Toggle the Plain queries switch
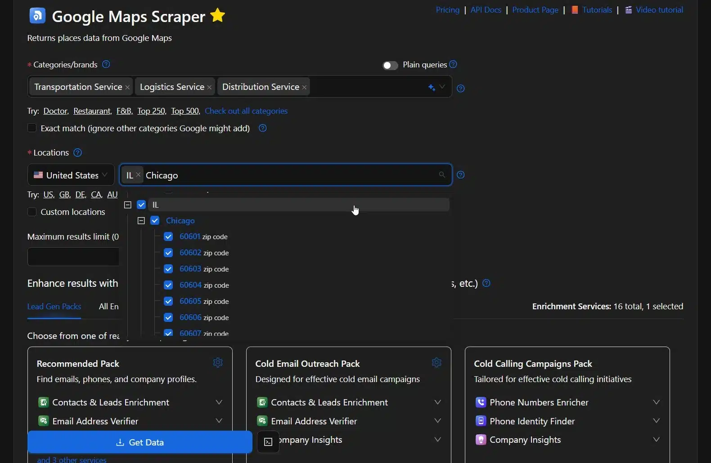Image resolution: width=711 pixels, height=463 pixels. point(390,66)
